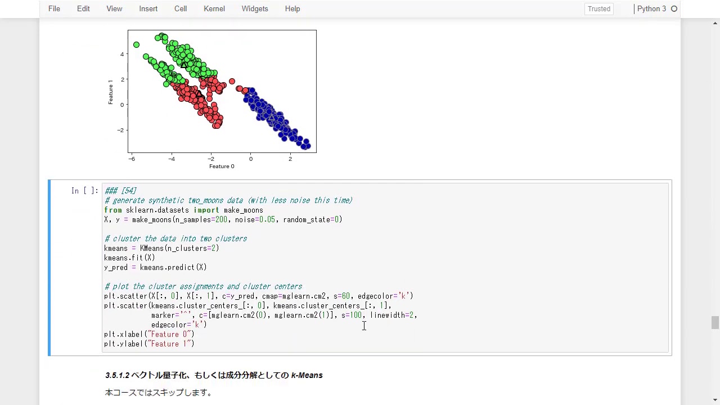The height and width of the screenshot is (405, 720).
Task: Open the Help menu
Action: click(292, 8)
